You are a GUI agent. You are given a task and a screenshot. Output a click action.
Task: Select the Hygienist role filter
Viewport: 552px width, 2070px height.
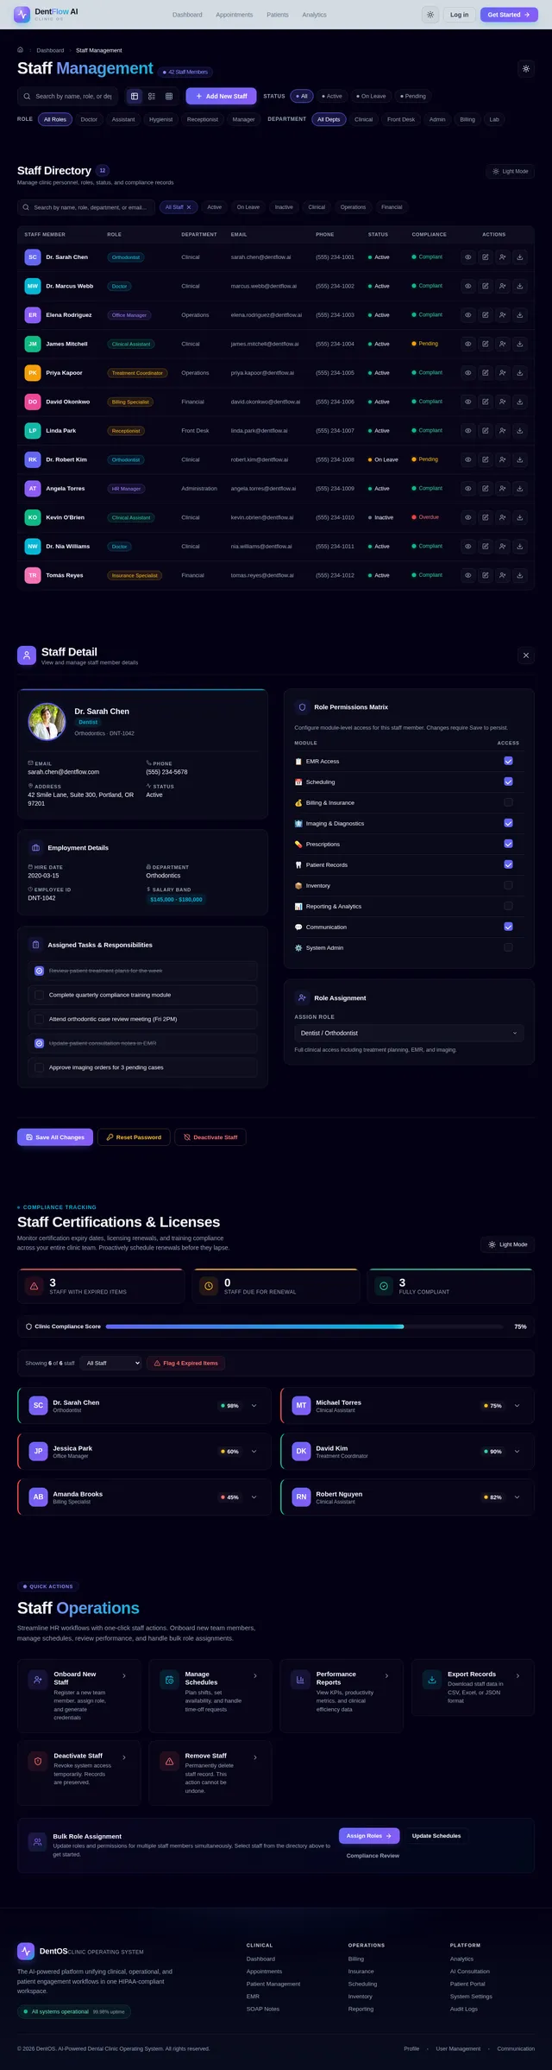pos(160,119)
